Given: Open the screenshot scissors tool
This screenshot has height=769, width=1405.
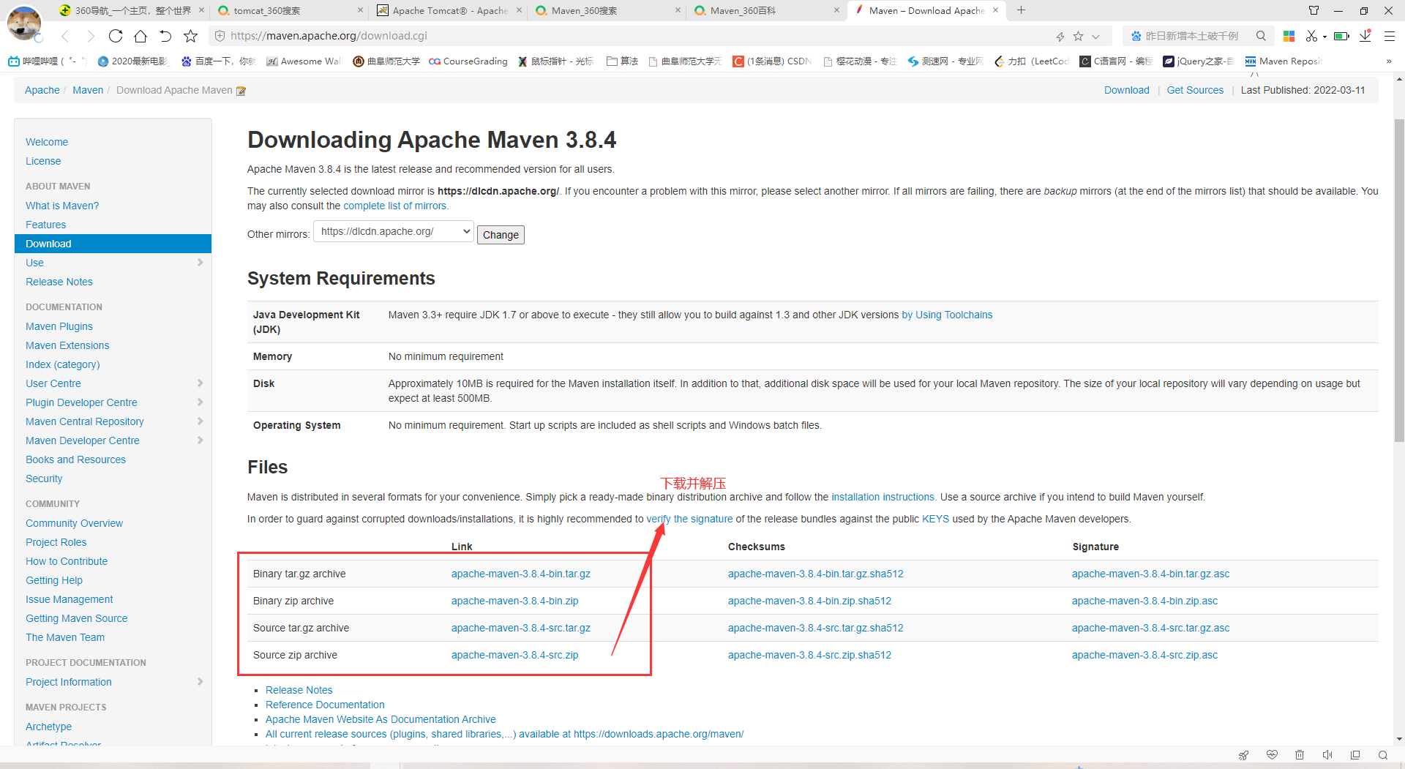Looking at the screenshot, I should [x=1313, y=36].
